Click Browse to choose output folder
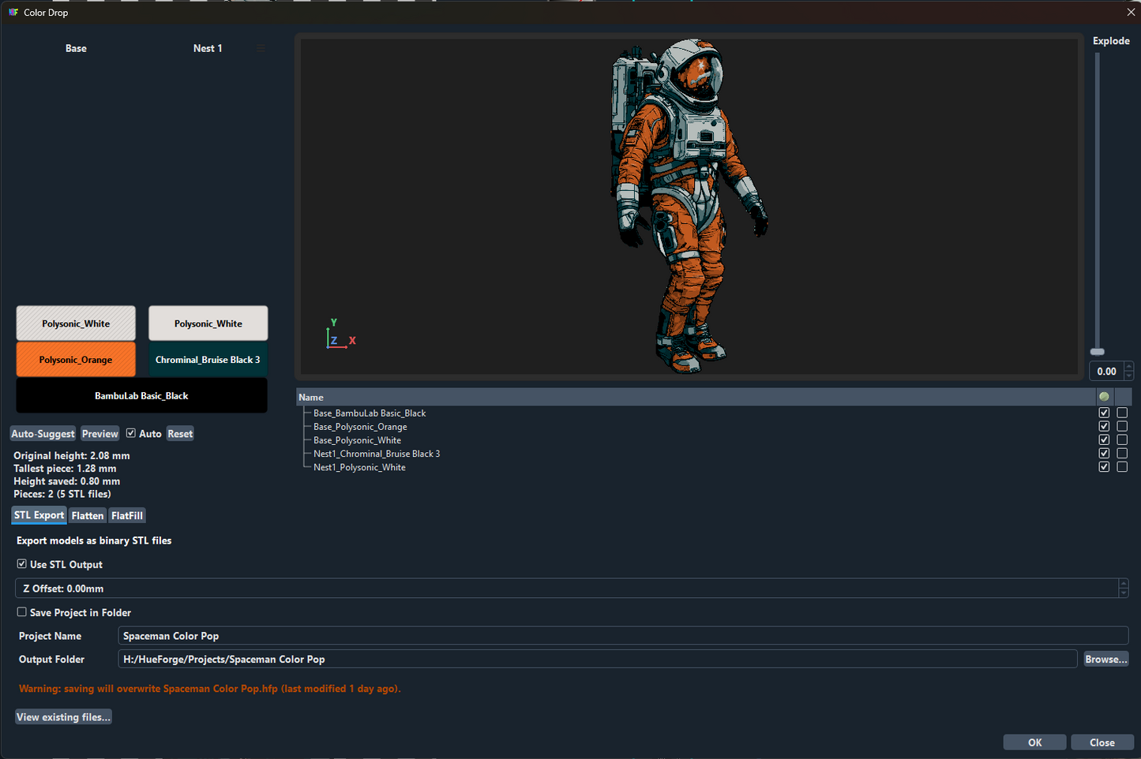The width and height of the screenshot is (1141, 759). (x=1105, y=660)
